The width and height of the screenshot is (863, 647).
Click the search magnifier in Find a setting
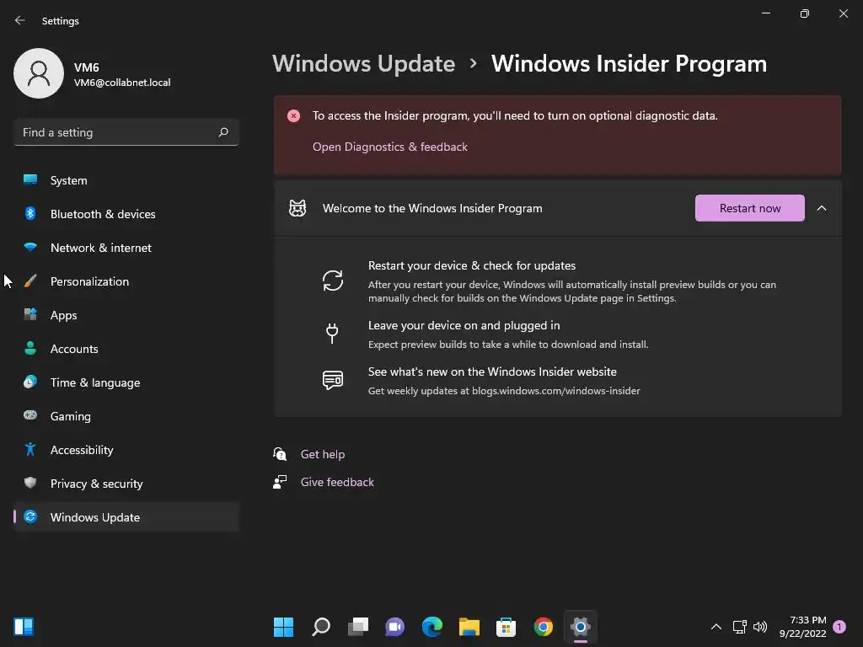(x=223, y=132)
